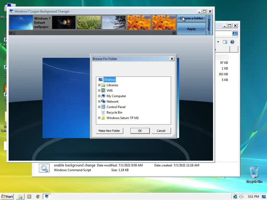Click the Logon Background Changer title icon
The image size is (267, 200).
click(11, 11)
